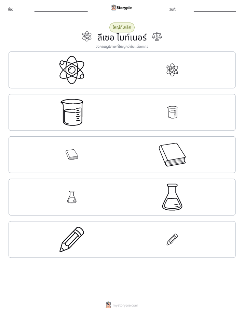
Task: Click the large atom picture
Action: click(72, 70)
